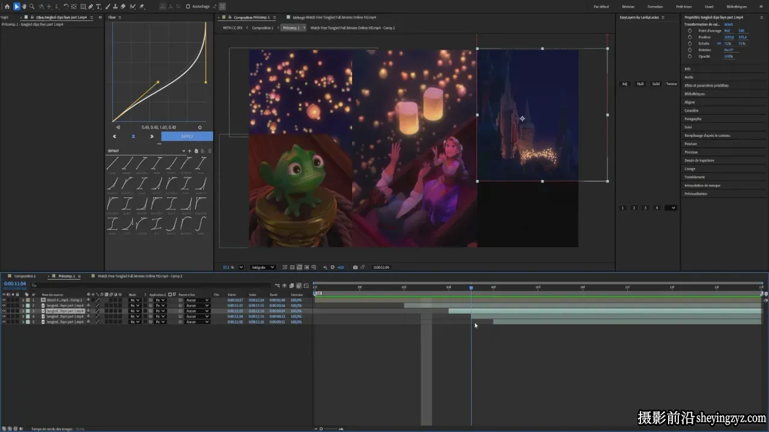Toggle the shy switch on layer 5
The image size is (769, 432).
coord(88,322)
